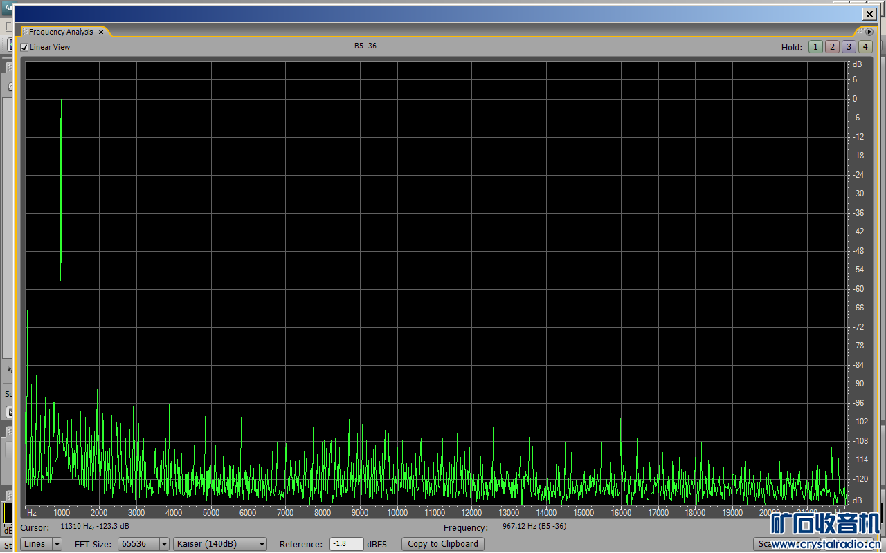Image resolution: width=886 pixels, height=553 pixels.
Task: Close the floating window with X
Action: coord(869,14)
